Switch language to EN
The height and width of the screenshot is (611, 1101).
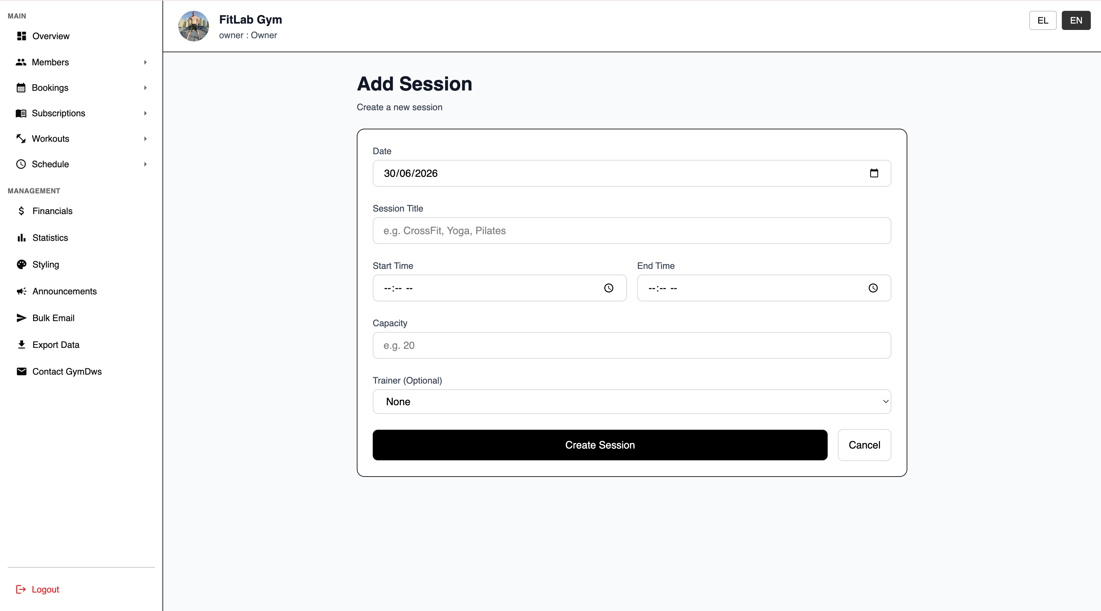1076,20
